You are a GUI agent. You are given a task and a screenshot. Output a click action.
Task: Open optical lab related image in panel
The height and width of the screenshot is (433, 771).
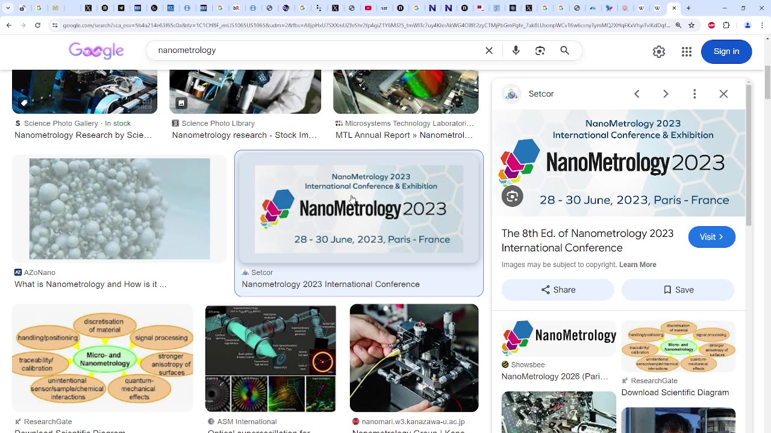pos(559,413)
